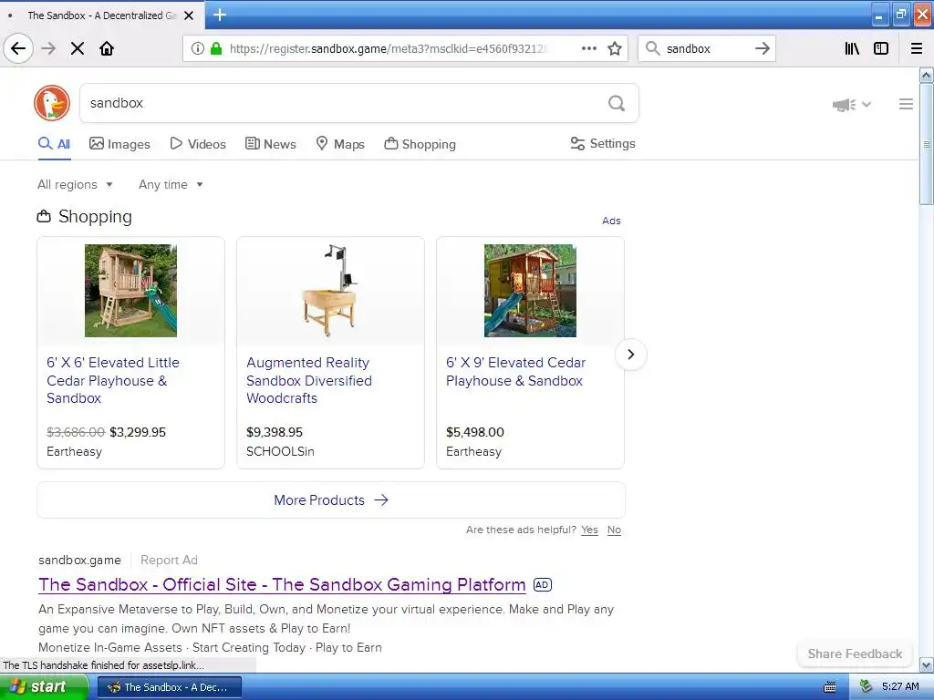Open 6' X 6' Elevated Little Cedar Playhouse link
This screenshot has height=700, width=934.
(x=112, y=380)
